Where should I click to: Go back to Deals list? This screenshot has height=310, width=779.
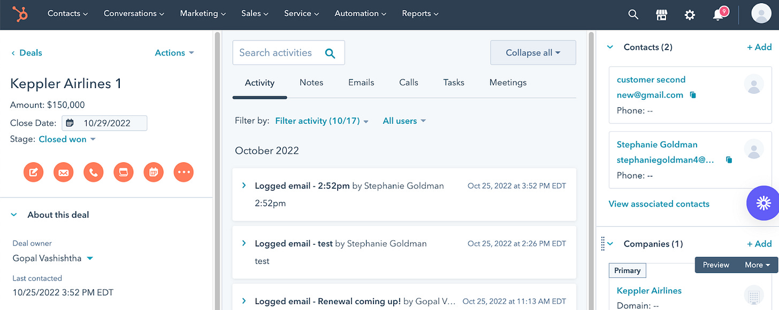26,53
